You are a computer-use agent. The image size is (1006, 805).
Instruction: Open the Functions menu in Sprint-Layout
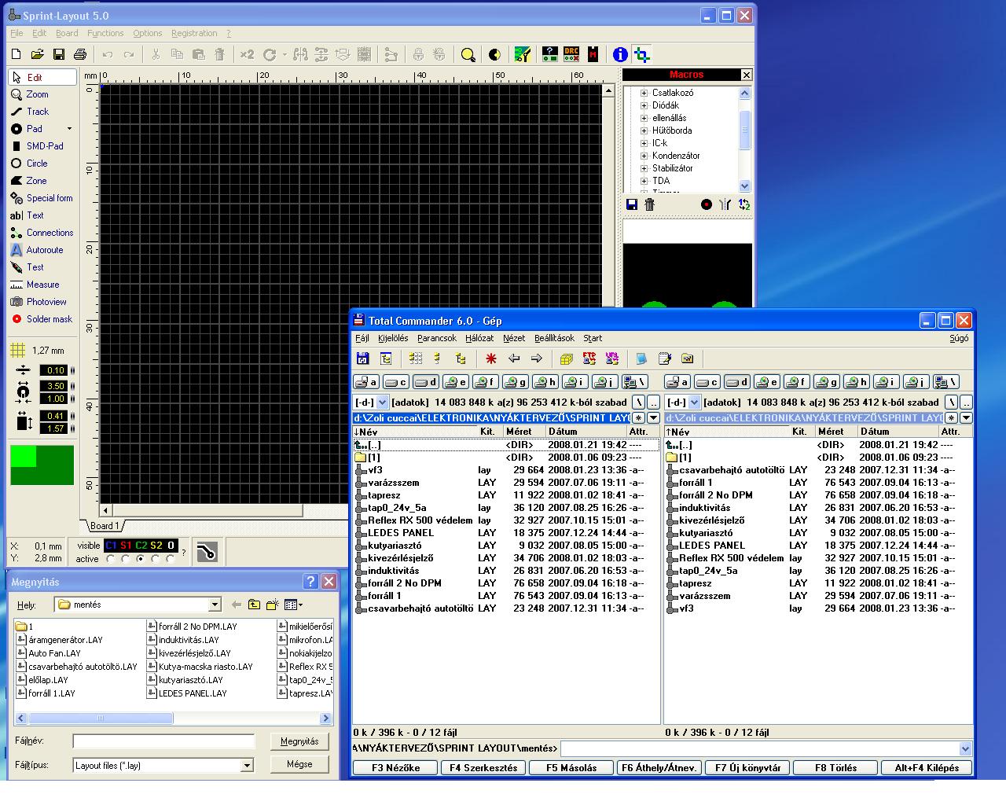click(x=105, y=33)
